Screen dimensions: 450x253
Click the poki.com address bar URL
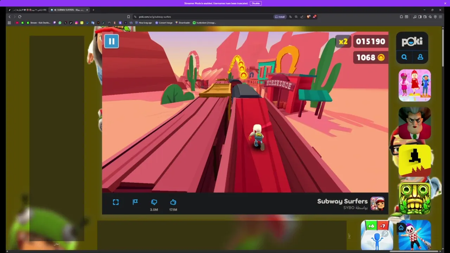(155, 17)
